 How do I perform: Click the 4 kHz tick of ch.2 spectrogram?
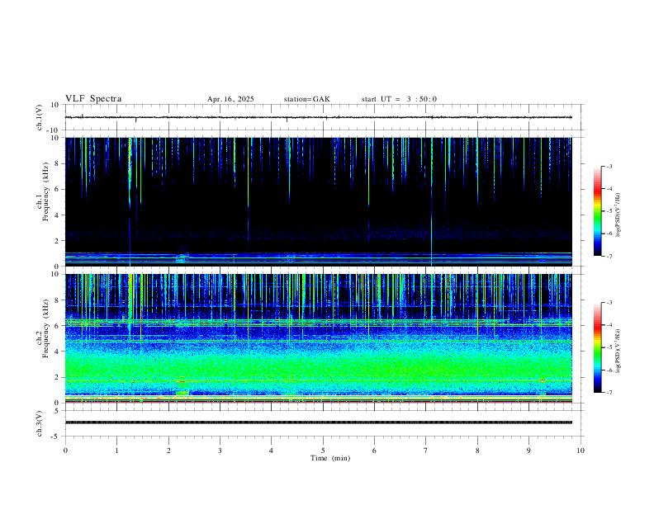click(x=57, y=352)
